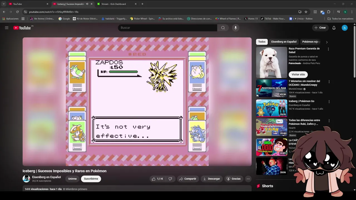
Task: View site information icon in address bar
Action: 25,12
